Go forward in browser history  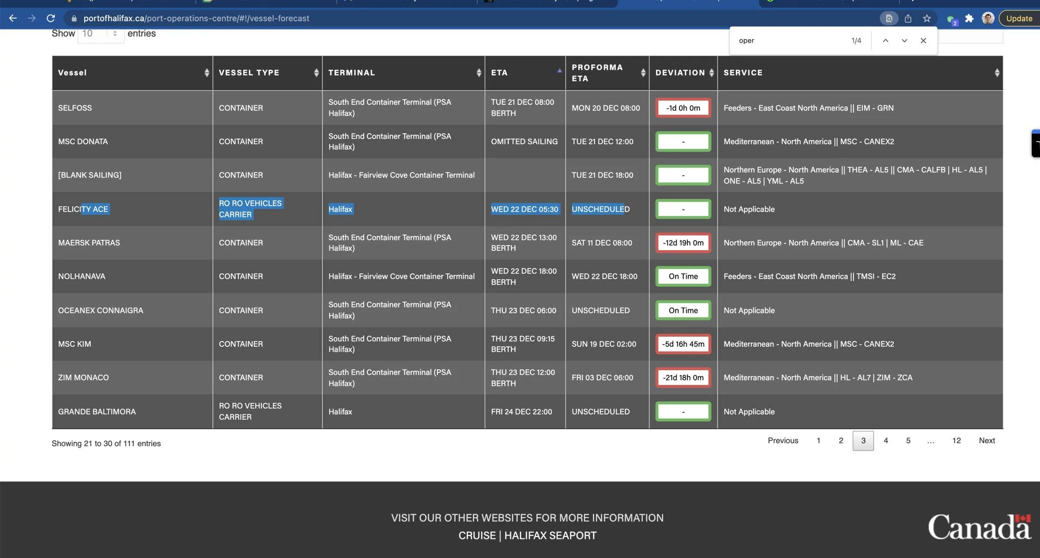pyautogui.click(x=32, y=18)
